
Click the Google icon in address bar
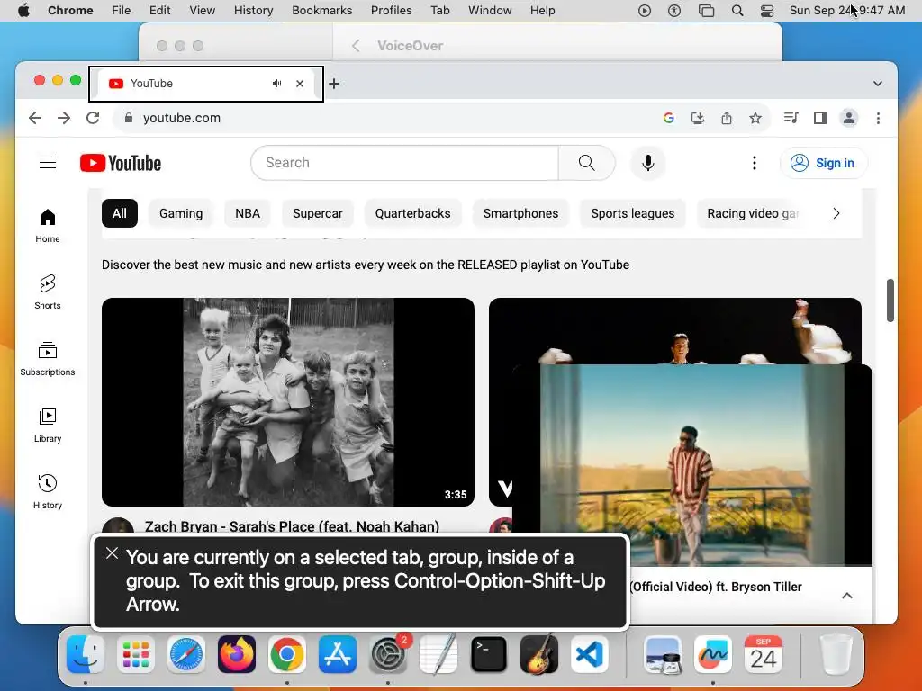(669, 118)
